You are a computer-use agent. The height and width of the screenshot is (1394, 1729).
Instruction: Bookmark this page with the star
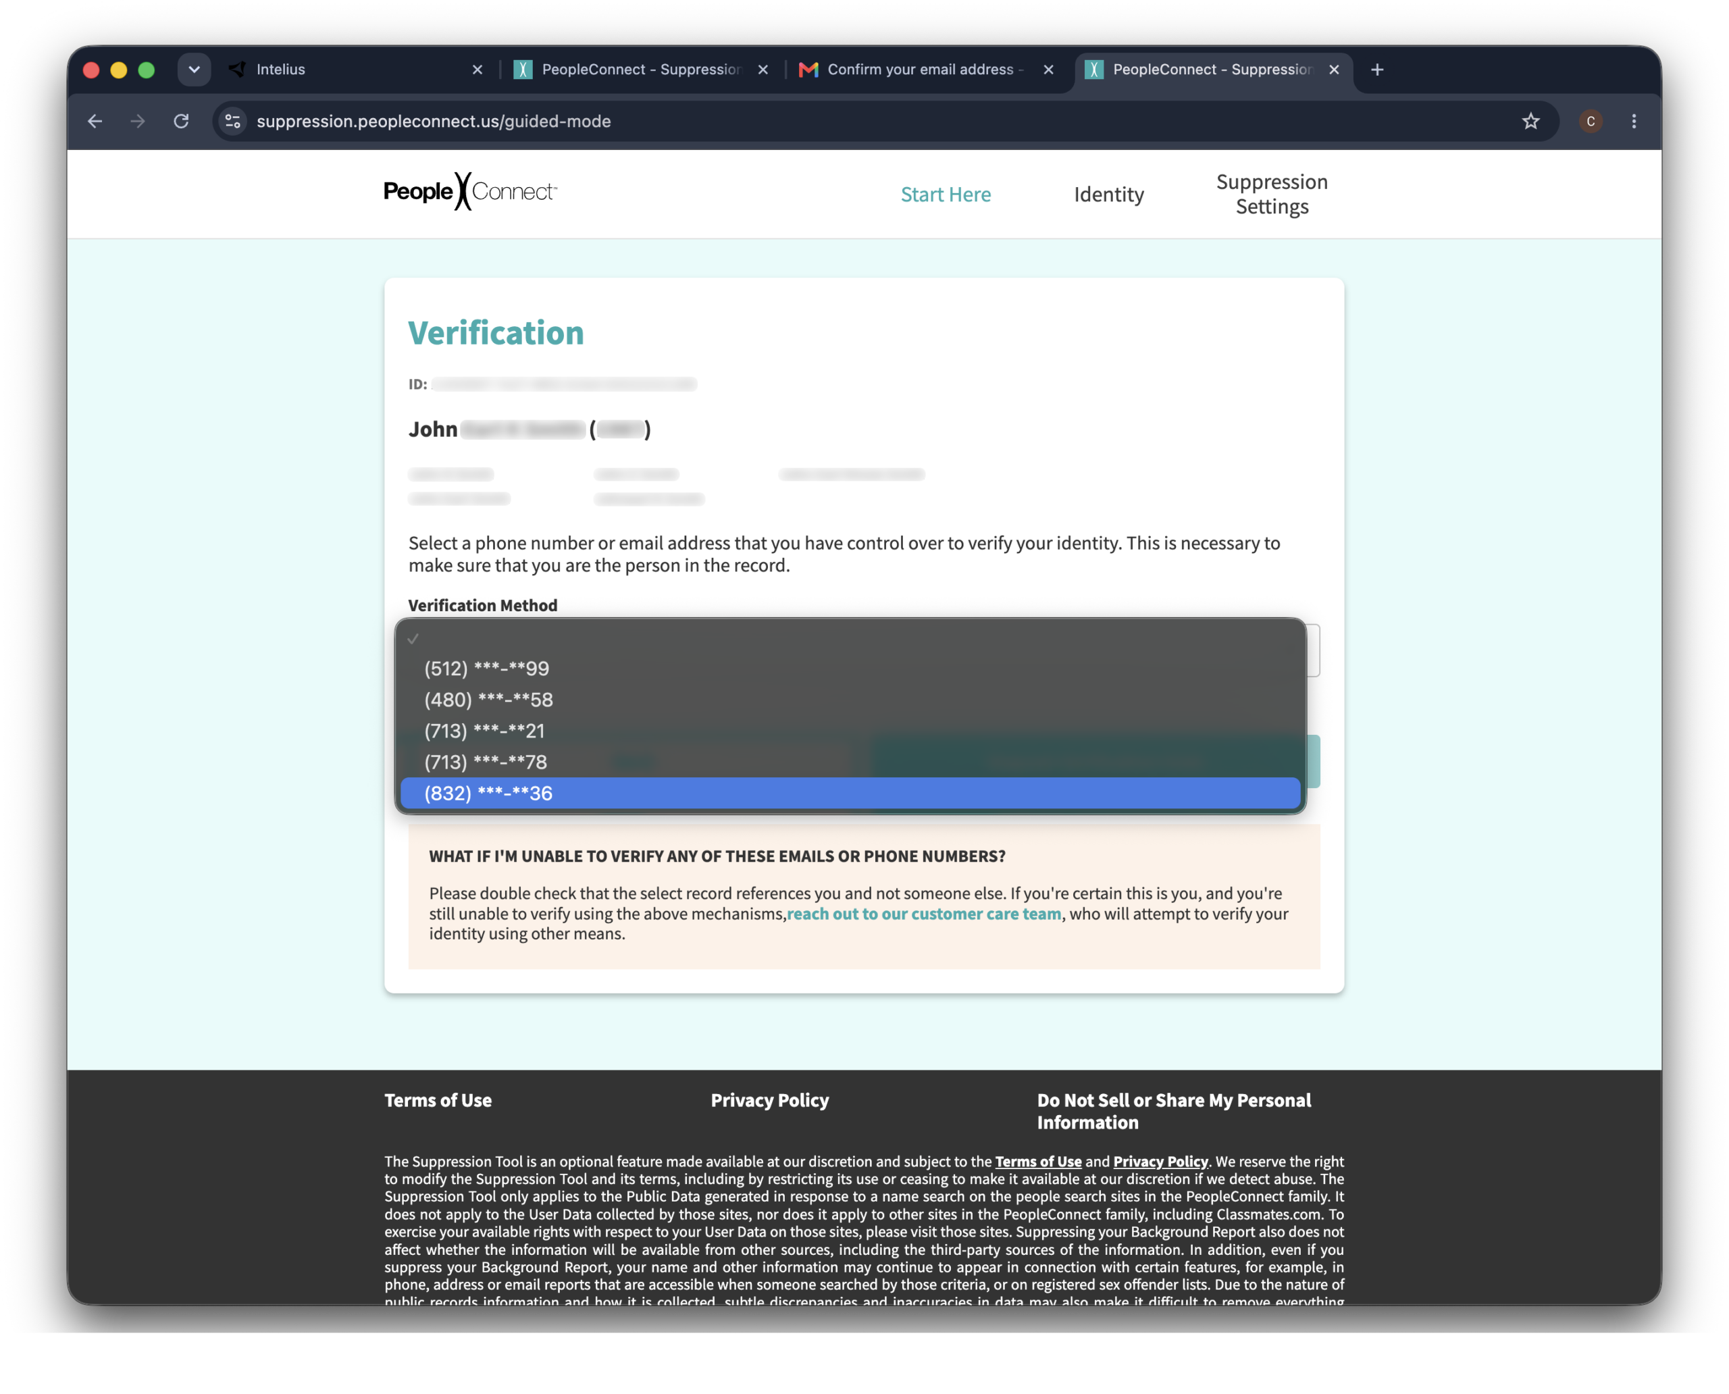[x=1530, y=122]
